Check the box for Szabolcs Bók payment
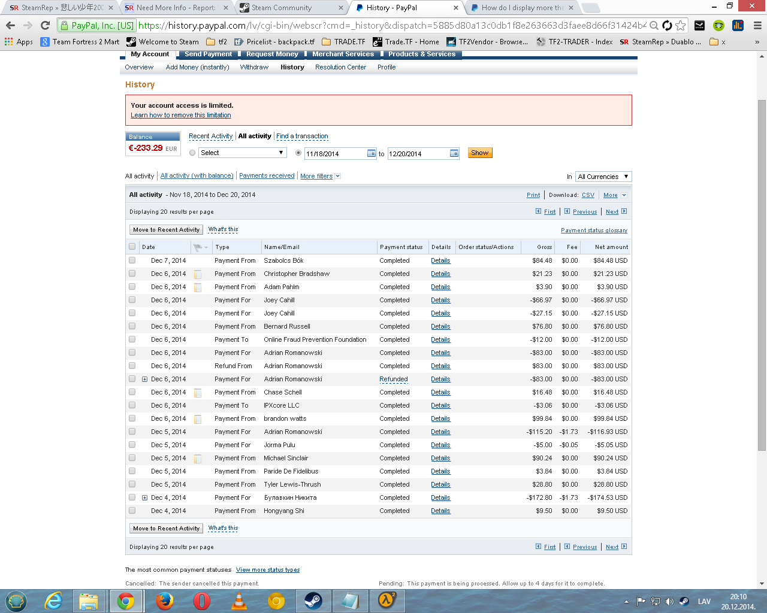 [132, 260]
